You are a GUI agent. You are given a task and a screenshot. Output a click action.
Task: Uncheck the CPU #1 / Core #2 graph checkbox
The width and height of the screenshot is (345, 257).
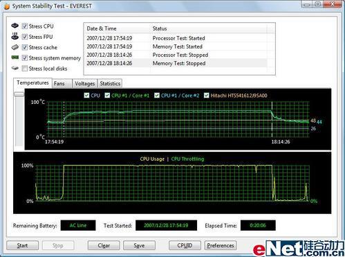coord(157,95)
